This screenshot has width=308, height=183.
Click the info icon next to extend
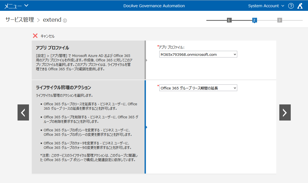[x=65, y=20]
